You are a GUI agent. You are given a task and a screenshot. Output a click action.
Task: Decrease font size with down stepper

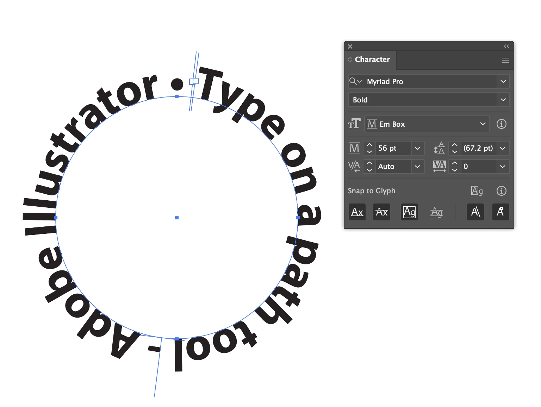(369, 152)
